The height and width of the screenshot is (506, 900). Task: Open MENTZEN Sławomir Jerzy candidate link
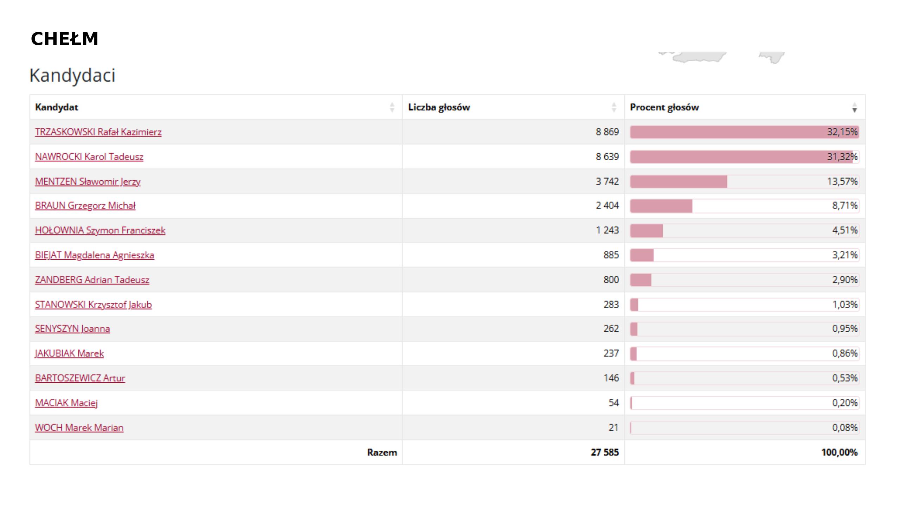tap(88, 182)
